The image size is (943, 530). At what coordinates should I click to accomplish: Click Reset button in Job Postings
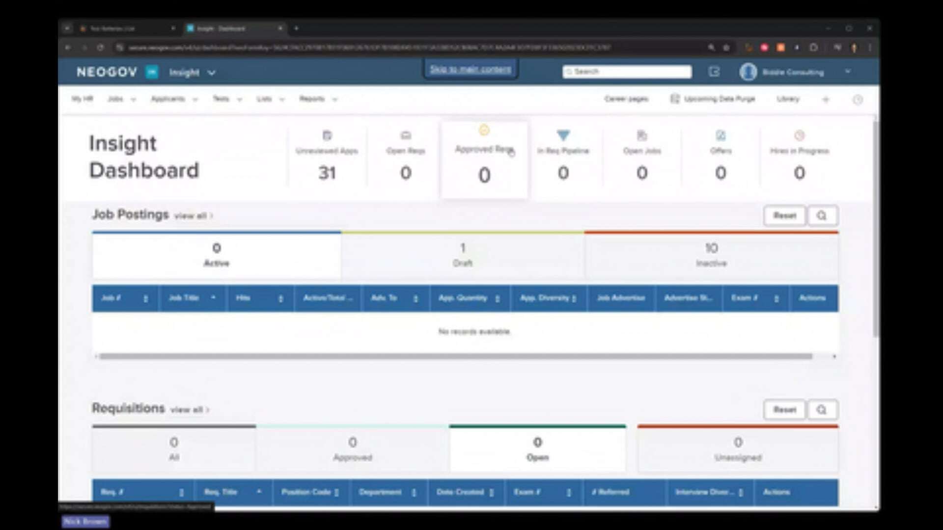(784, 215)
